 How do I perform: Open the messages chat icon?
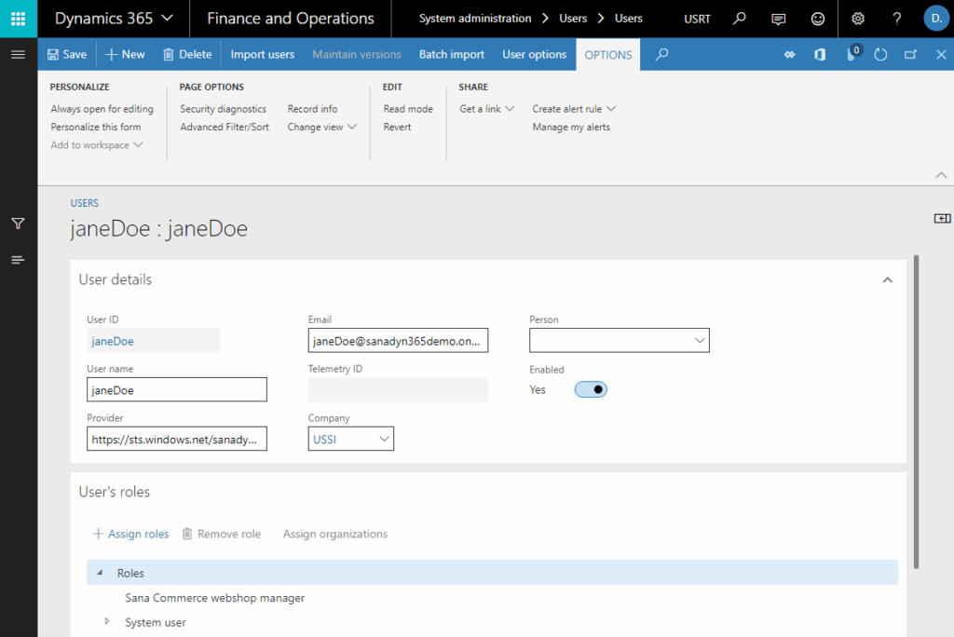[x=779, y=19]
